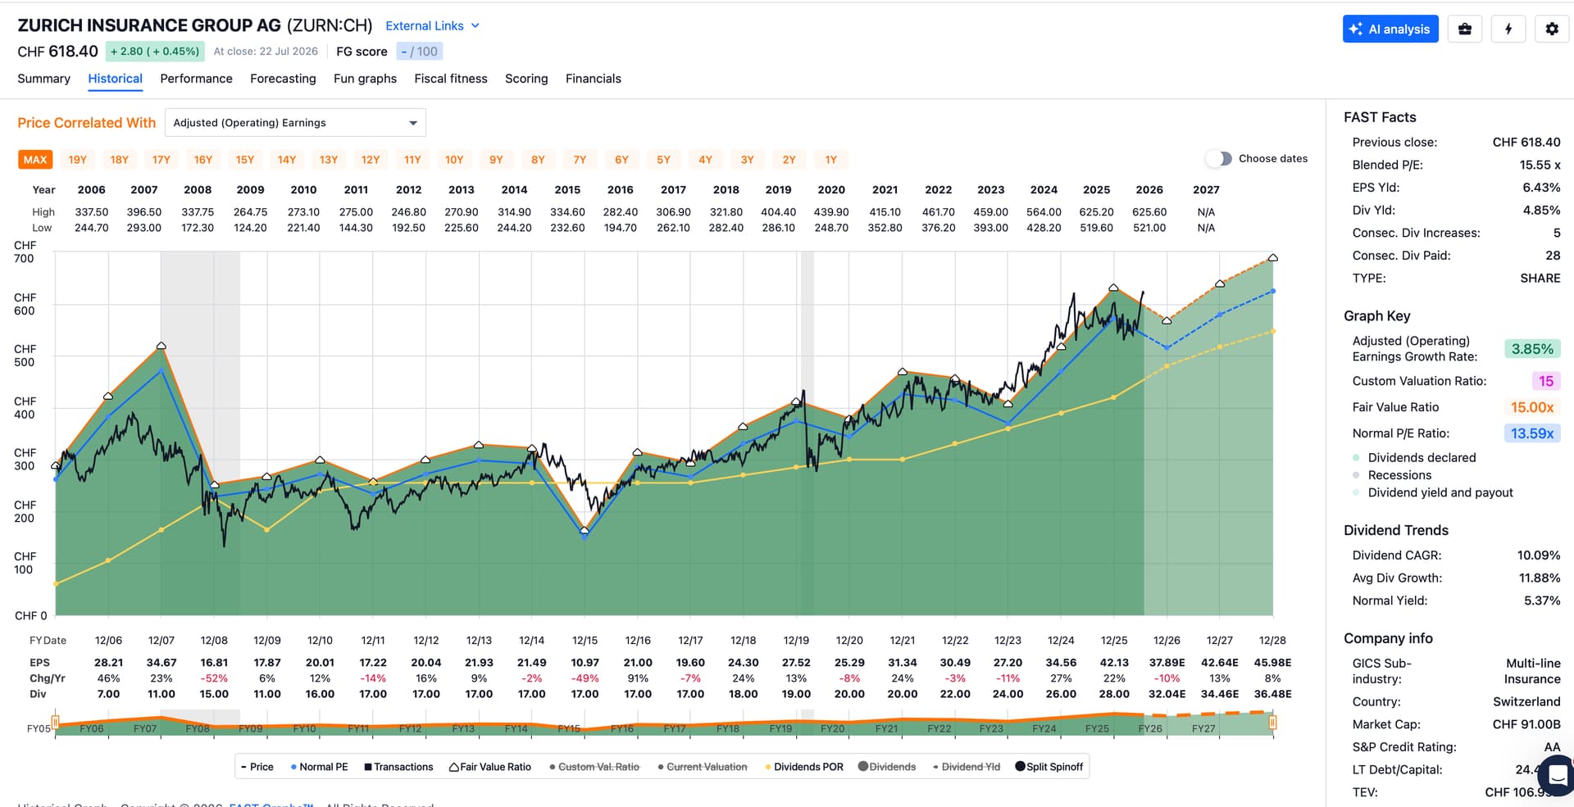Viewport: 1574px width, 807px height.
Task: Set chart range to 5Y
Action: 664,160
